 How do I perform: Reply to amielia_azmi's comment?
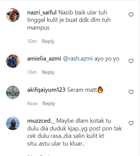click(x=48, y=72)
